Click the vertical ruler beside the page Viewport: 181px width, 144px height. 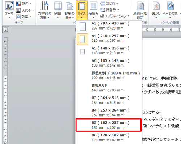pos(5,91)
